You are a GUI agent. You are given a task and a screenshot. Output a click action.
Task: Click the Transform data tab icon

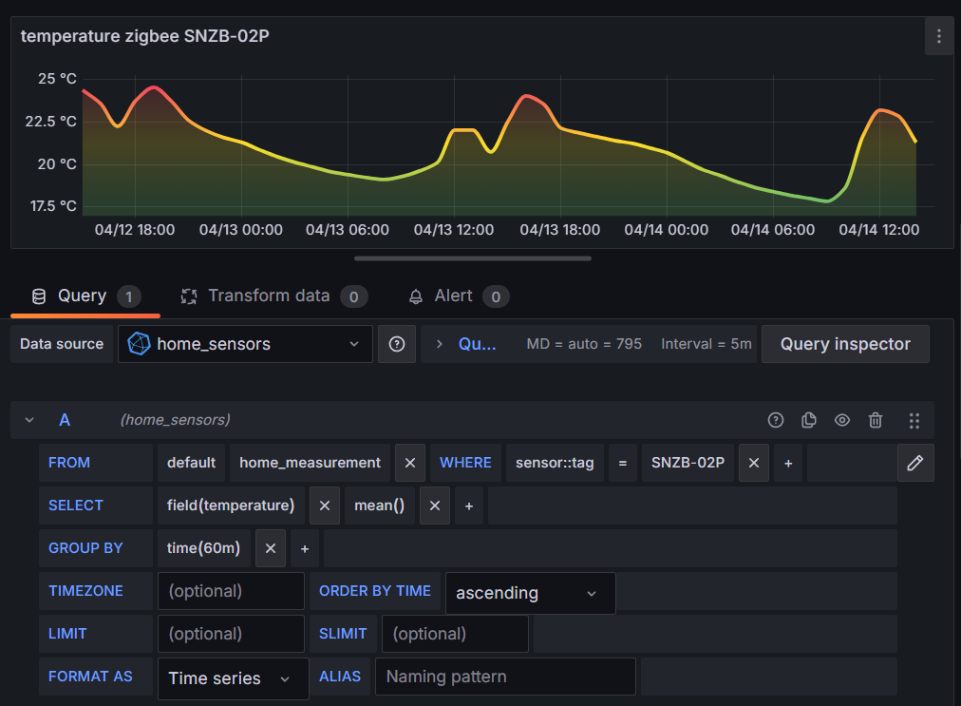pyautogui.click(x=189, y=296)
